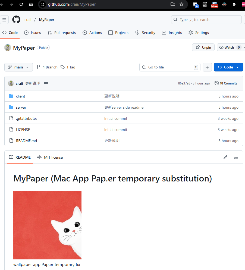Open the Pull requests tab
The image size is (245, 270).
click(x=62, y=33)
